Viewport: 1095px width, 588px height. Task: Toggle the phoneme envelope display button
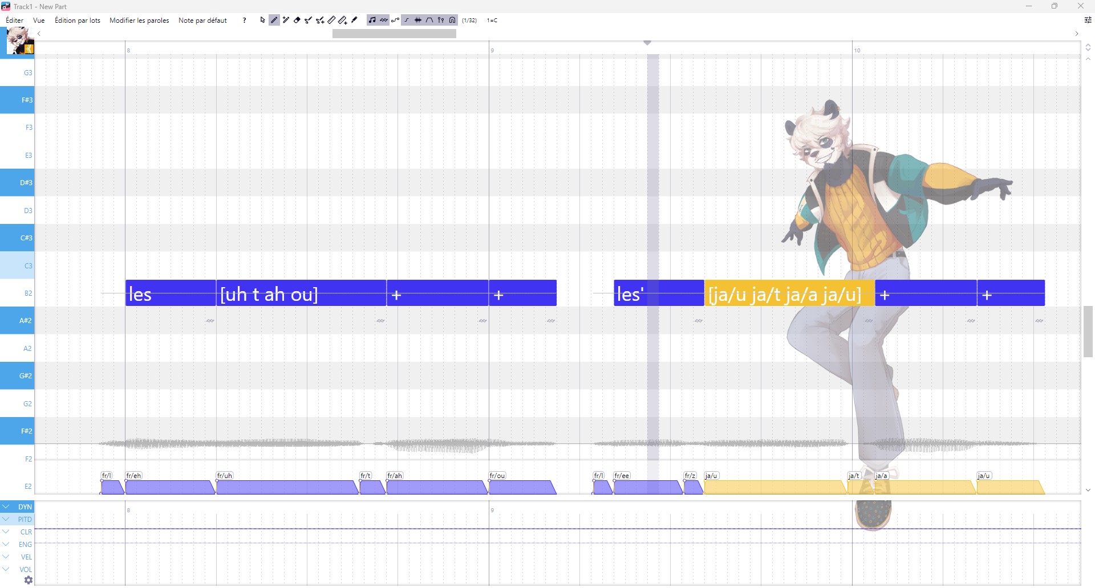click(x=429, y=20)
